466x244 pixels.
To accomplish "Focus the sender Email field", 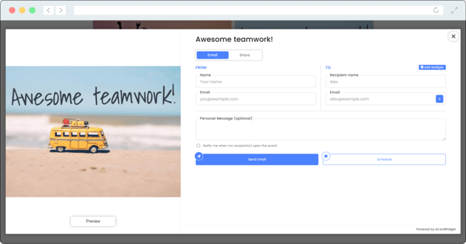I will point(256,99).
